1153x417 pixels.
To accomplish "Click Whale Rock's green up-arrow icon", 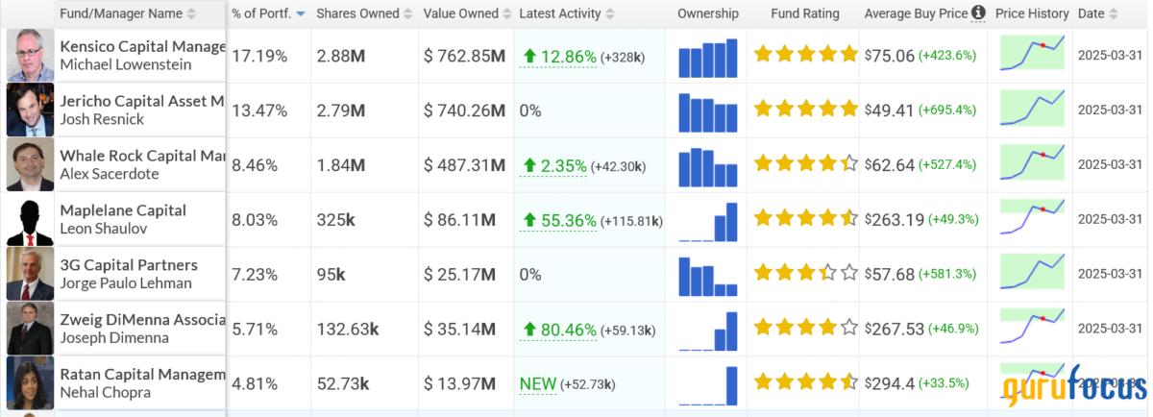I will 528,165.
